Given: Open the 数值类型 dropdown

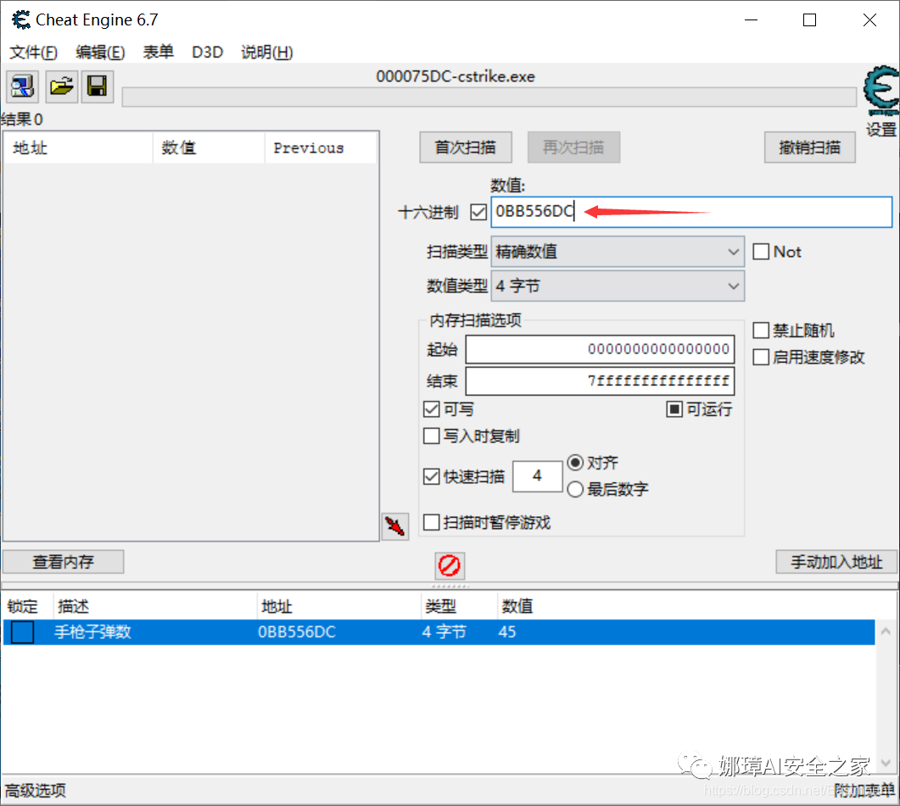Looking at the screenshot, I should 618,286.
